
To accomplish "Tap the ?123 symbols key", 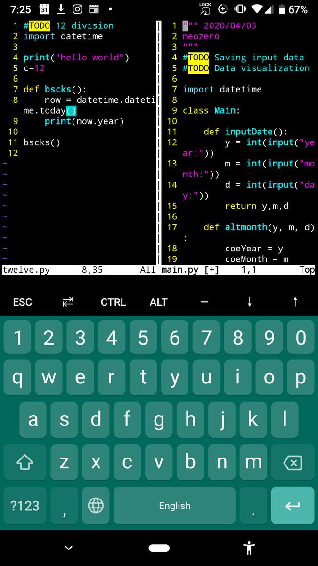I will coord(25,506).
